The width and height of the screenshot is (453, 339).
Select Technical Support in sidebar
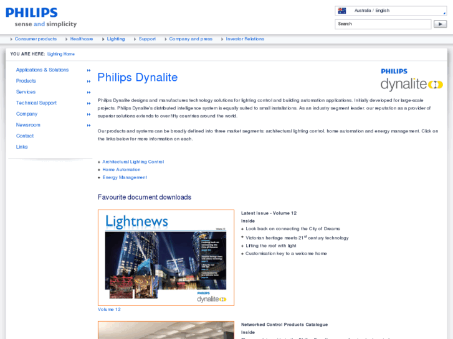click(x=36, y=103)
